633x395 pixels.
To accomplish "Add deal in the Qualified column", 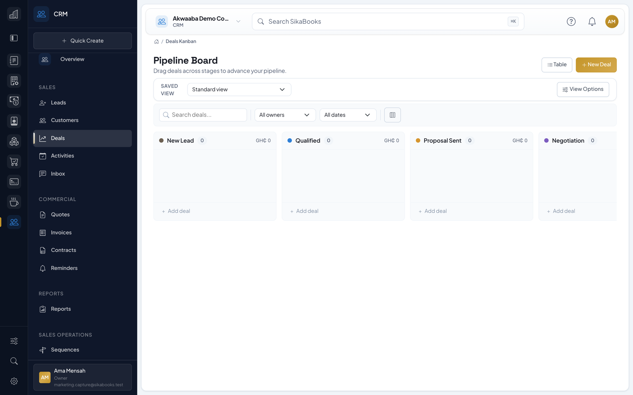I will click(304, 211).
